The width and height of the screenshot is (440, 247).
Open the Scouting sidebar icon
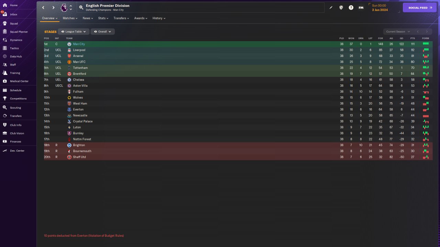click(x=5, y=108)
